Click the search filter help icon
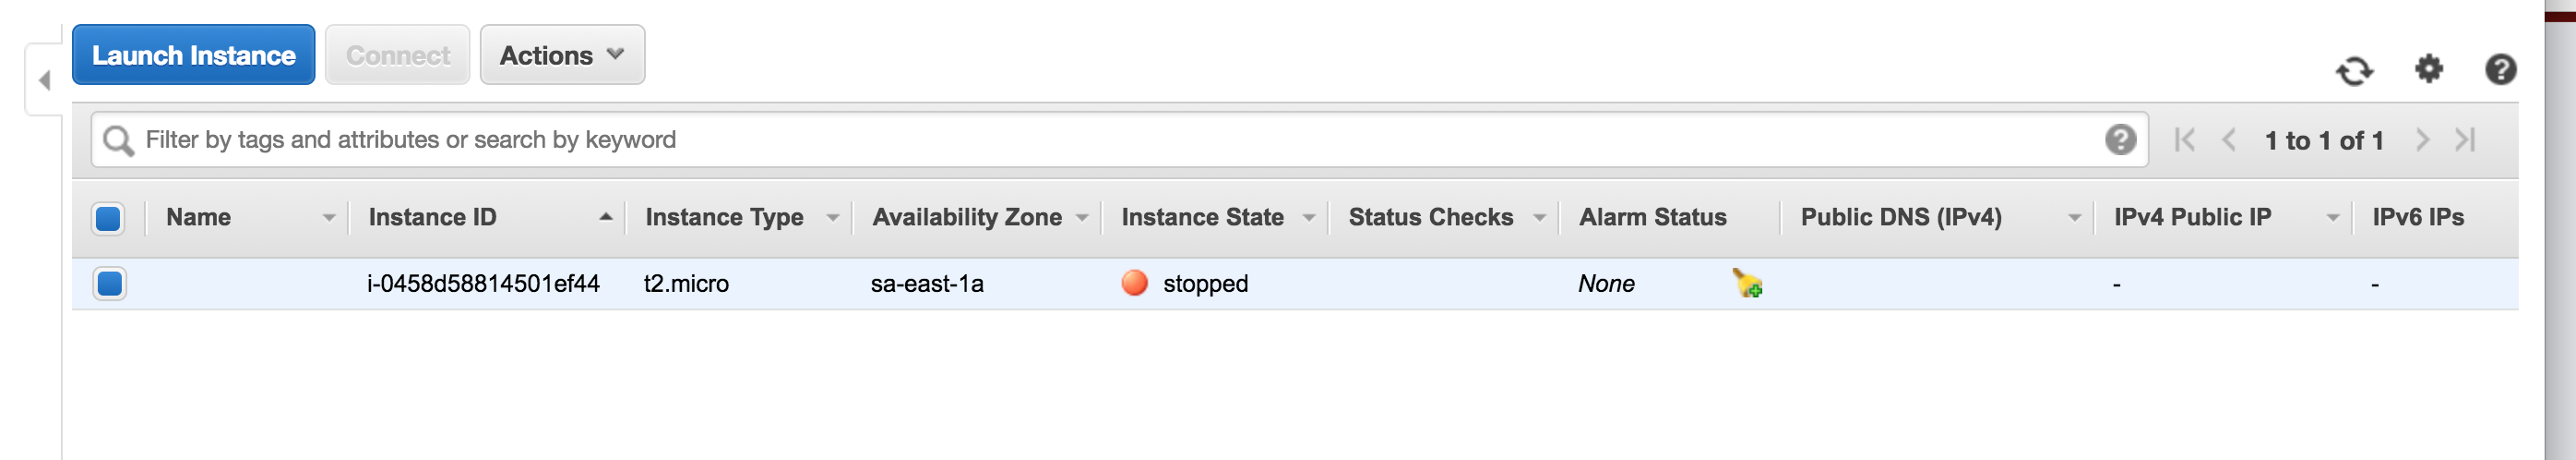This screenshot has width=2576, height=460. click(x=2120, y=139)
